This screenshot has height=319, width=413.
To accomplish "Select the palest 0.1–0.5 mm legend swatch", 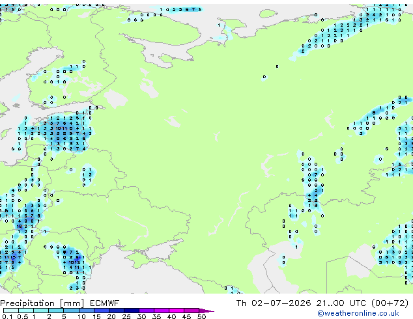I will tap(11, 311).
